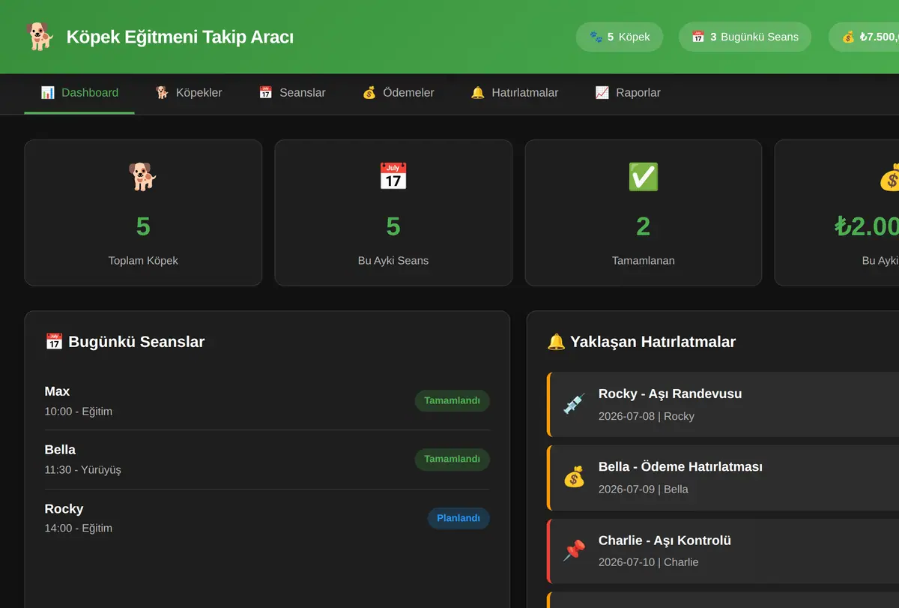Click Rocky's '14:00 - Eğitim' session time

coord(79,529)
